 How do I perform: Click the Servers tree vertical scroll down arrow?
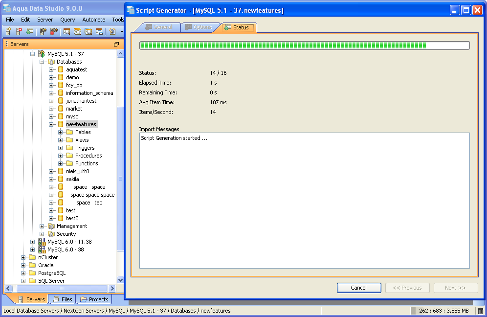coord(120,280)
